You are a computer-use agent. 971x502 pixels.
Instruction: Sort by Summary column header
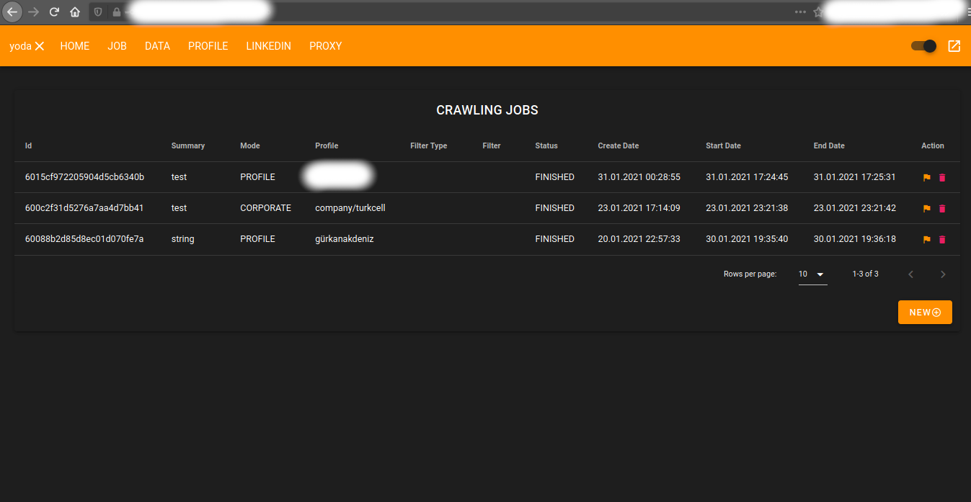188,145
